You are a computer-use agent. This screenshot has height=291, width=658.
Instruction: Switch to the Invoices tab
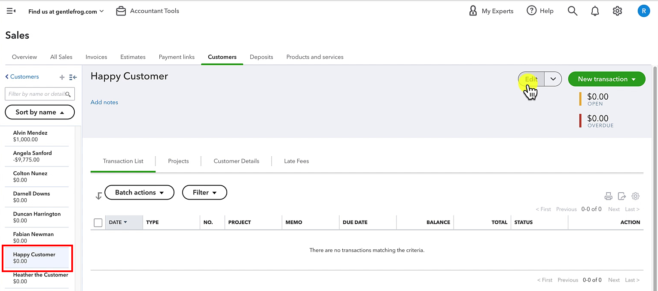pyautogui.click(x=96, y=57)
